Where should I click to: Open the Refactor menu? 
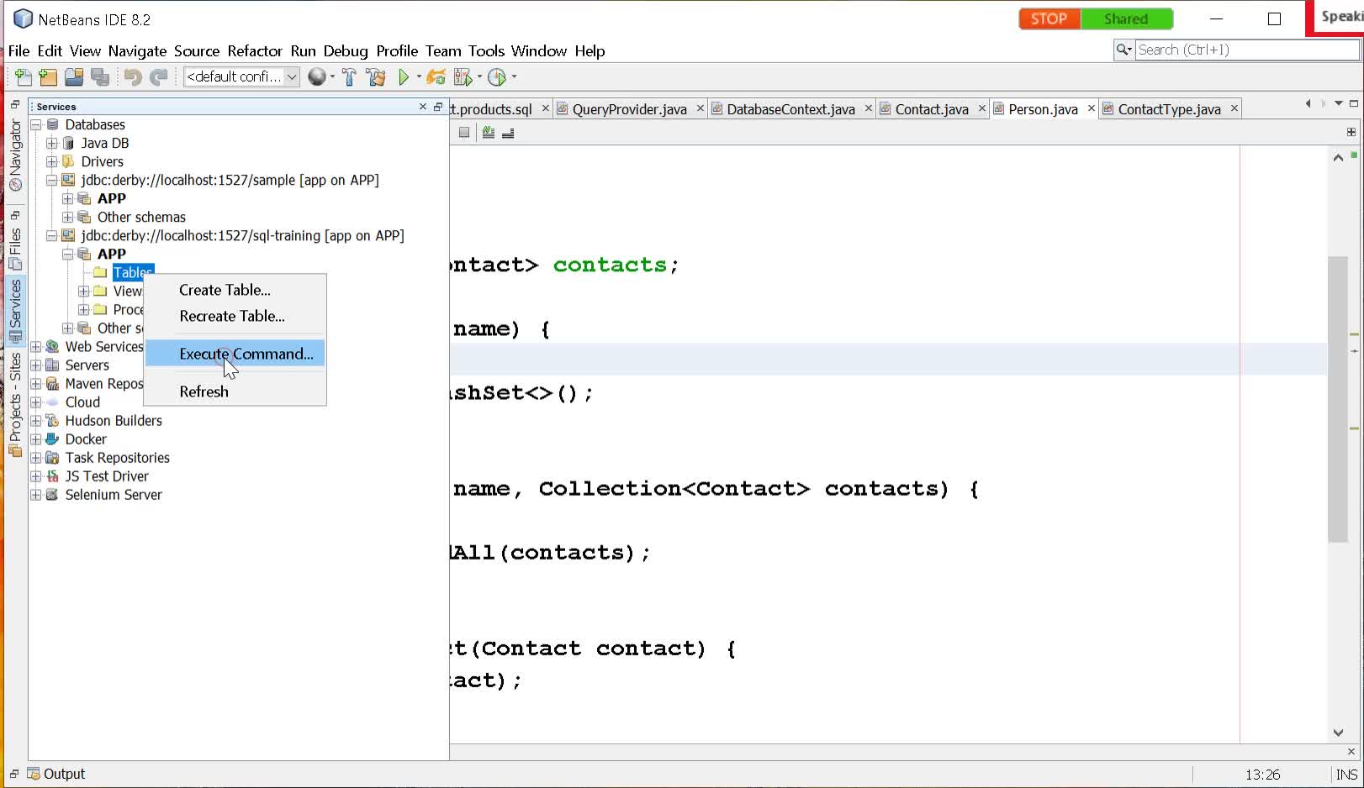[255, 51]
